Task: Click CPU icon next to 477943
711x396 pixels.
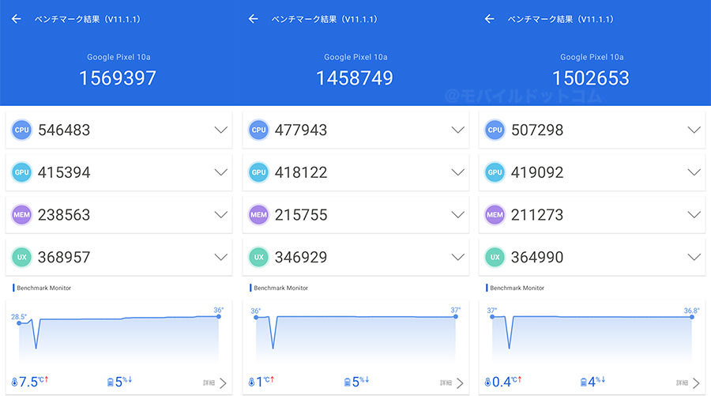Action: tap(258, 130)
